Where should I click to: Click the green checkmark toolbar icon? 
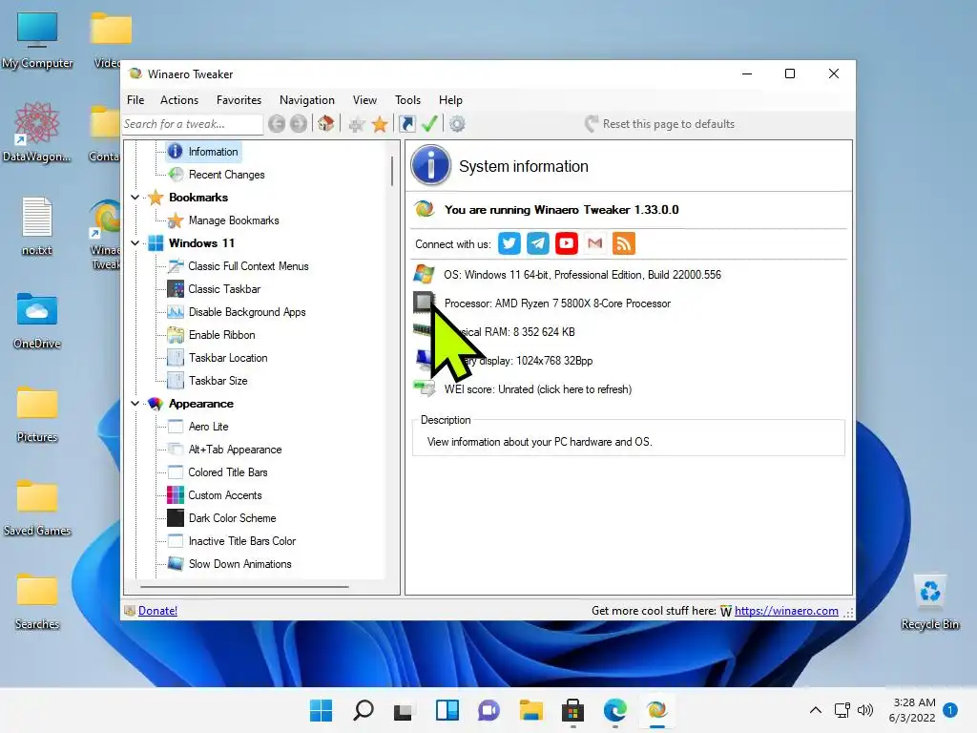click(429, 123)
